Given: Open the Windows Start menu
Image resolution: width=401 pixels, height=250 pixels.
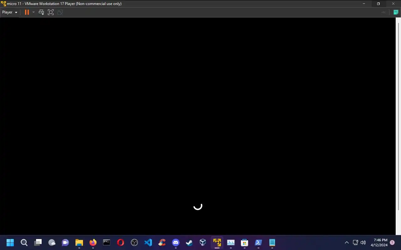Looking at the screenshot, I should click(10, 242).
